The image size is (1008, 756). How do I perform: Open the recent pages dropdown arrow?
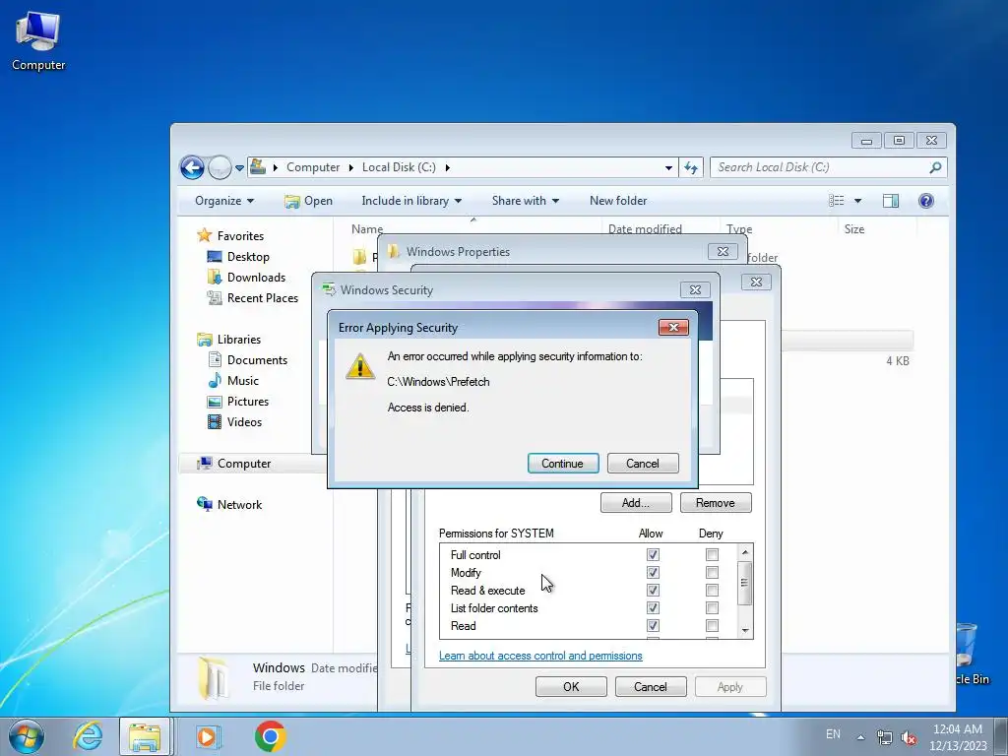coord(239,167)
